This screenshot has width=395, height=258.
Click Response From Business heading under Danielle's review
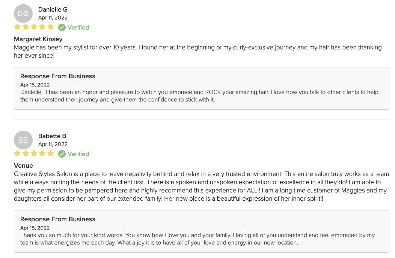click(58, 76)
